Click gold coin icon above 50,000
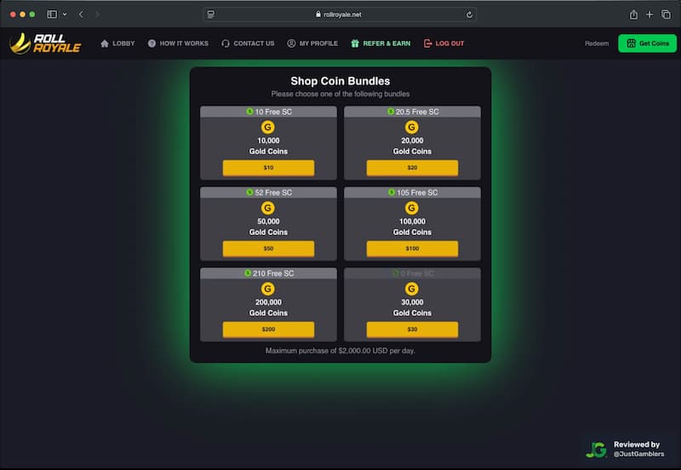Screen dimensions: 681x470 [268, 208]
